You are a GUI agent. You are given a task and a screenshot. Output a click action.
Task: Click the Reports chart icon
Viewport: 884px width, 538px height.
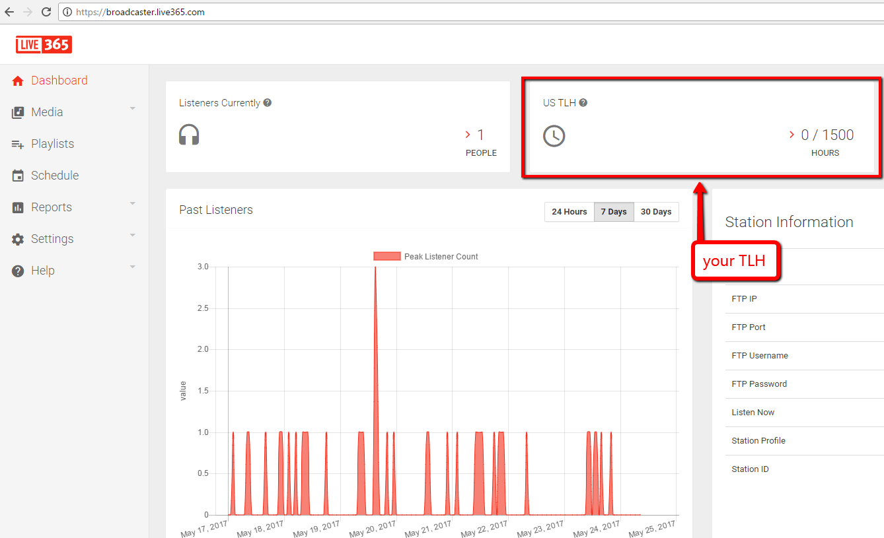tap(18, 207)
